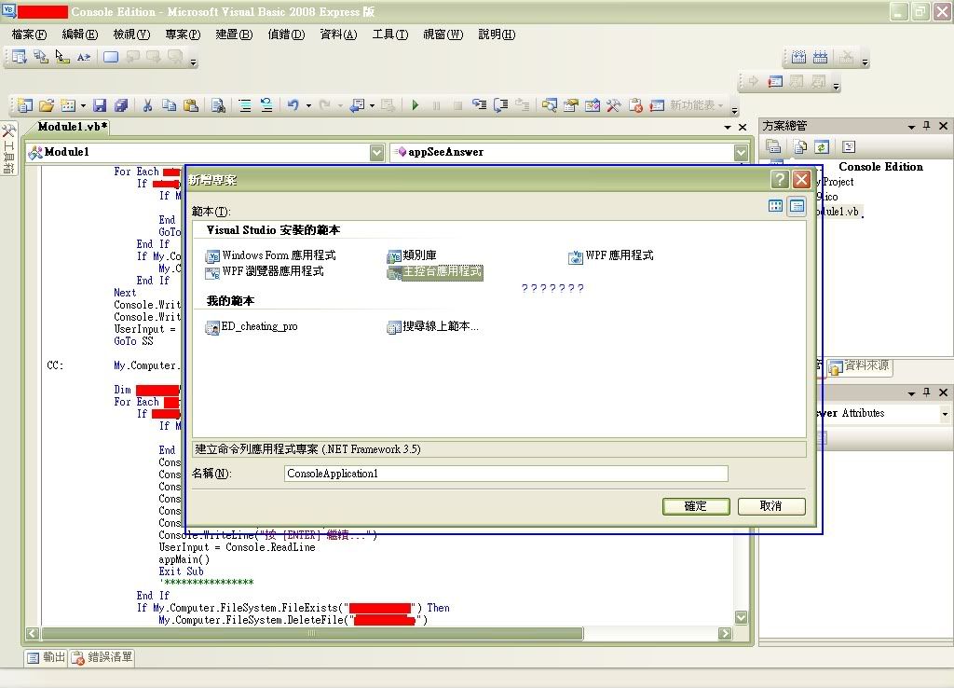The height and width of the screenshot is (688, 954).
Task: Expand the Module1 class name combo box
Action: point(376,152)
